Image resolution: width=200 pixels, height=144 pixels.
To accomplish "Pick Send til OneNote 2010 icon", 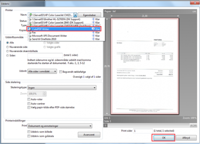I will click(30, 39).
